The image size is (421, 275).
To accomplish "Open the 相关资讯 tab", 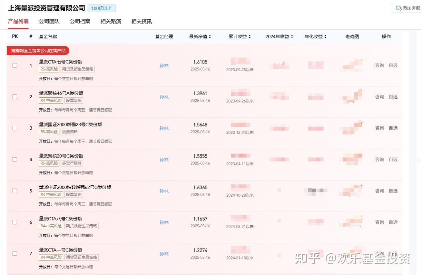I will 142,21.
